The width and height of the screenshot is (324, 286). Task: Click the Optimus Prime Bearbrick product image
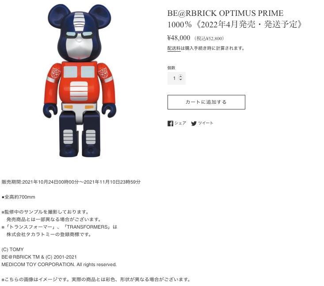(x=80, y=80)
